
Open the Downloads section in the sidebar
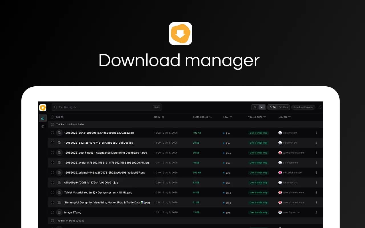tap(43, 118)
